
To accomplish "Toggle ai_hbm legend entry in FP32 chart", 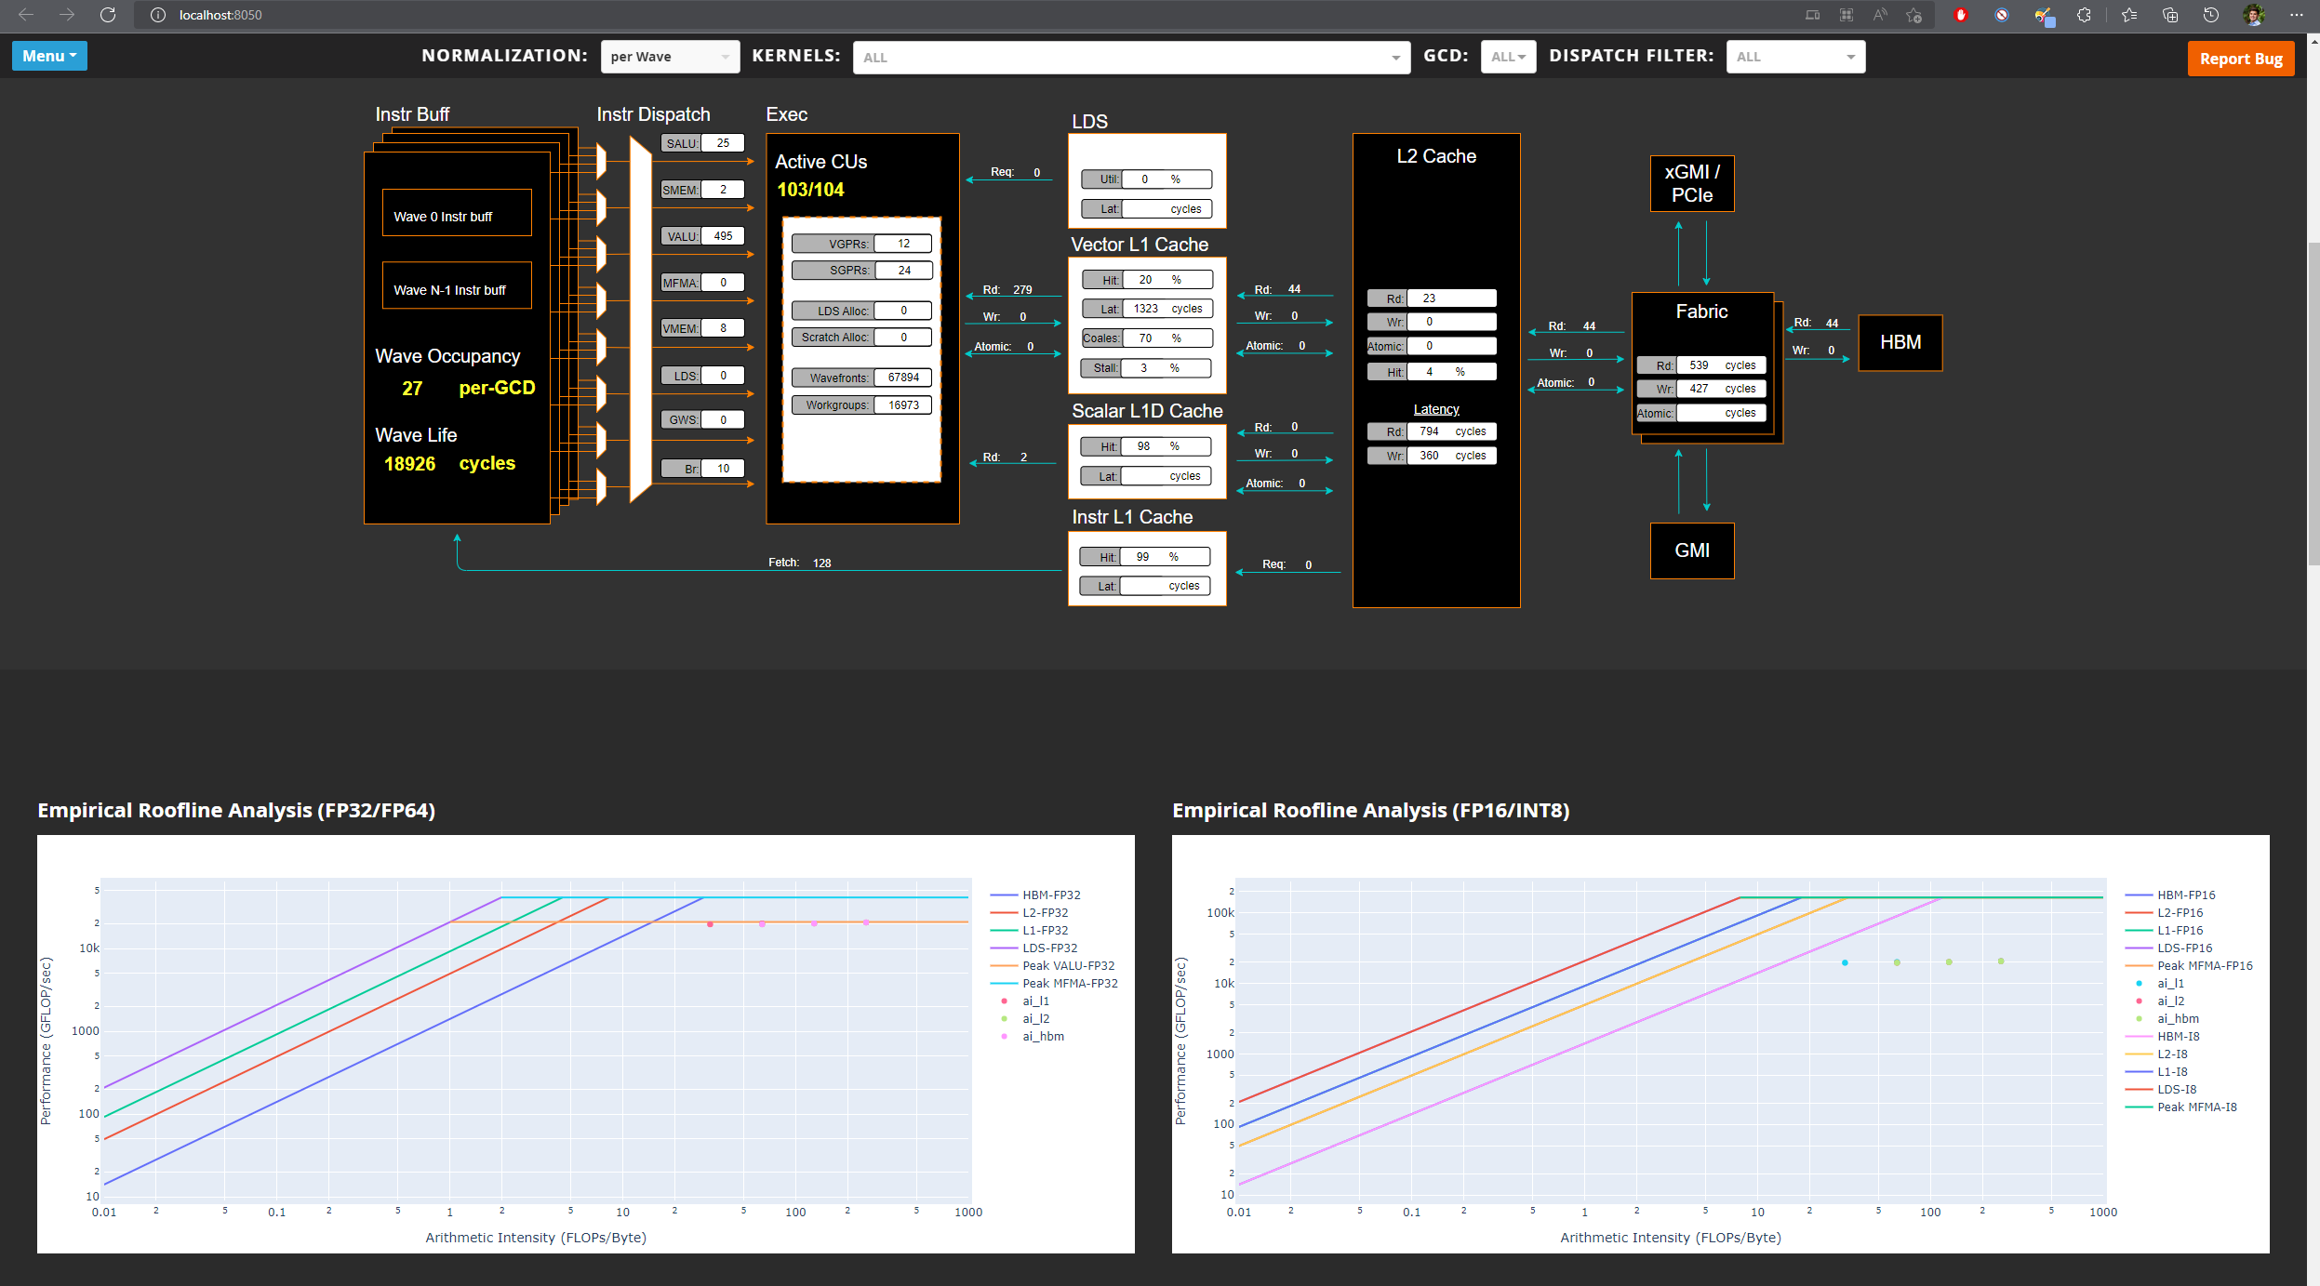I will (1042, 1036).
